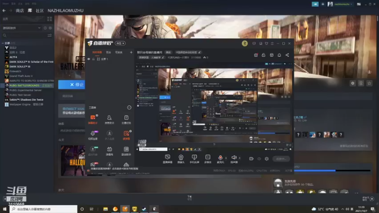The height and width of the screenshot is (213, 379).
Task: Open Steam account name dropdown
Action: pyautogui.click(x=343, y=4)
